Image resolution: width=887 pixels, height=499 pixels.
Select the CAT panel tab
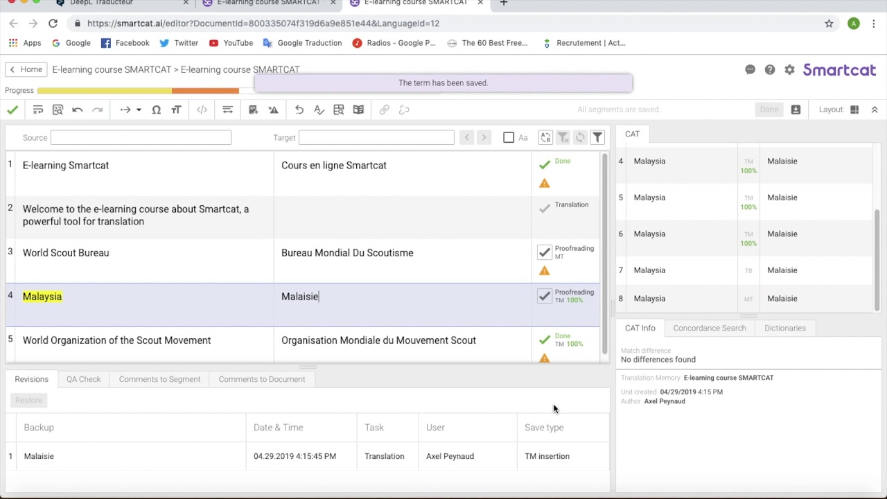coord(633,134)
